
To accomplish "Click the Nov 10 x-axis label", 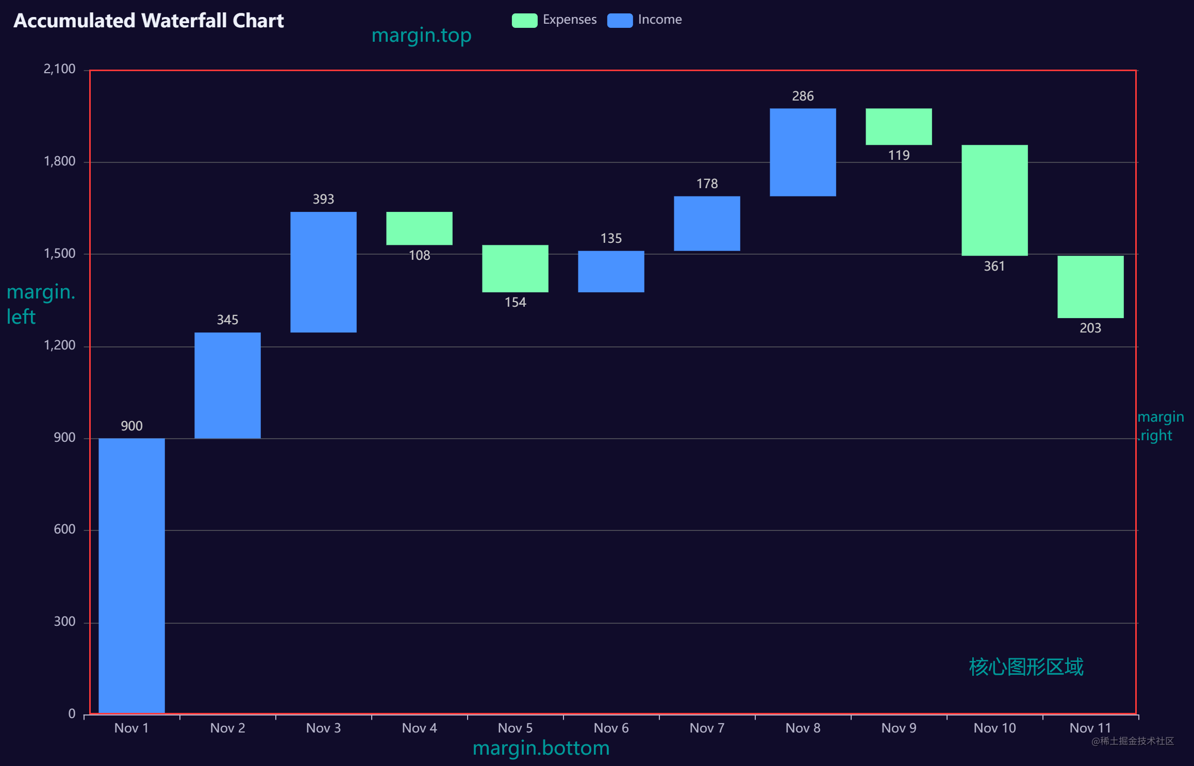I will 994,728.
